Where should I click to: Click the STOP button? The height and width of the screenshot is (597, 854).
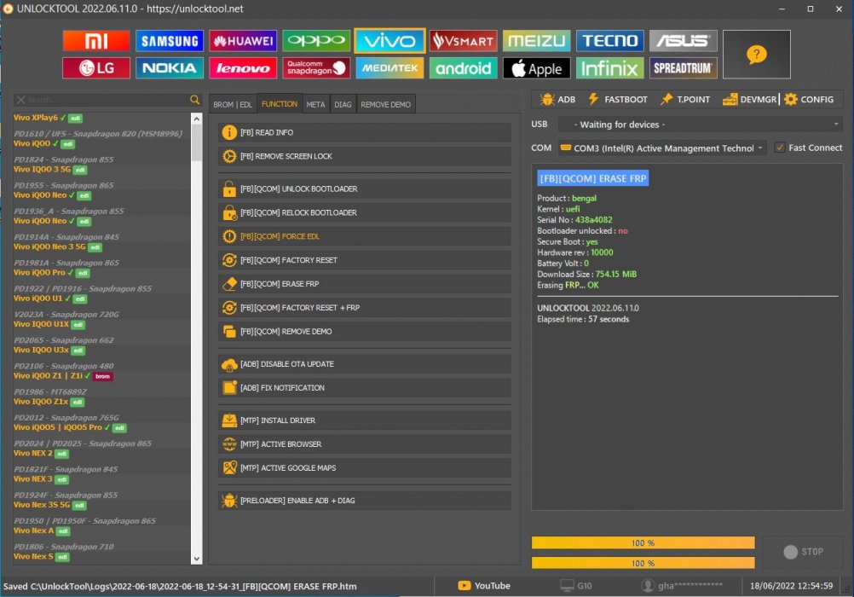pyautogui.click(x=804, y=552)
